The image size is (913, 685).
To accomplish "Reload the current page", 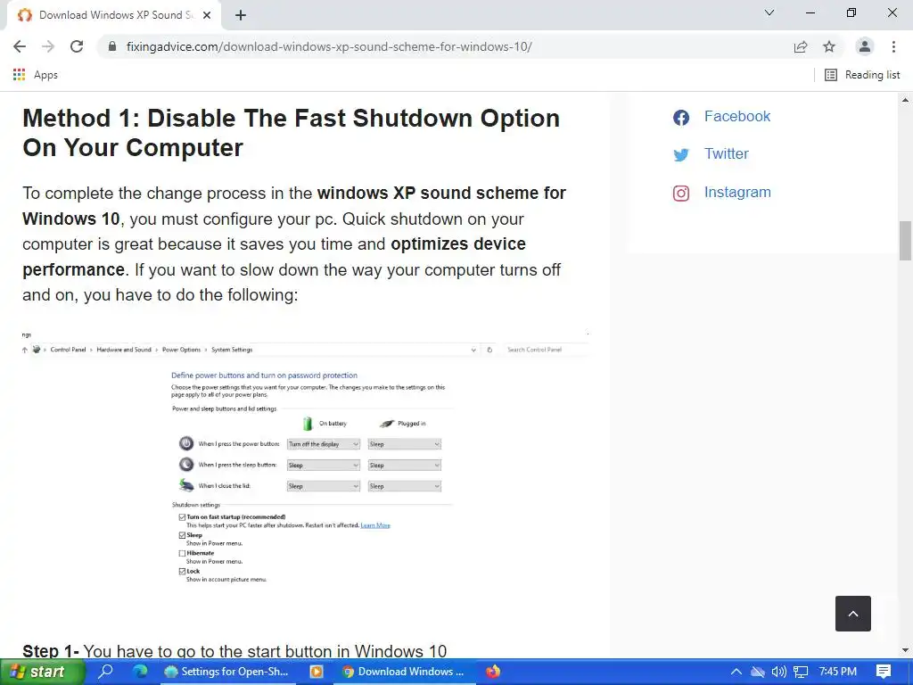I will 77,46.
